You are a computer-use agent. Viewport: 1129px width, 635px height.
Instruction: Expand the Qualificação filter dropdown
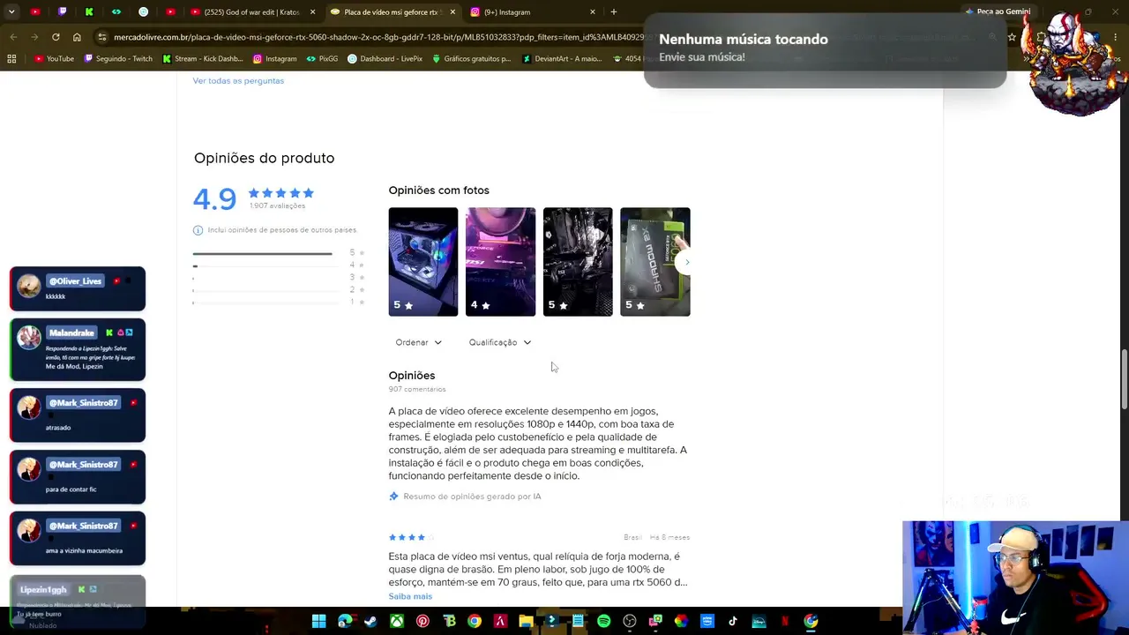[x=500, y=342]
